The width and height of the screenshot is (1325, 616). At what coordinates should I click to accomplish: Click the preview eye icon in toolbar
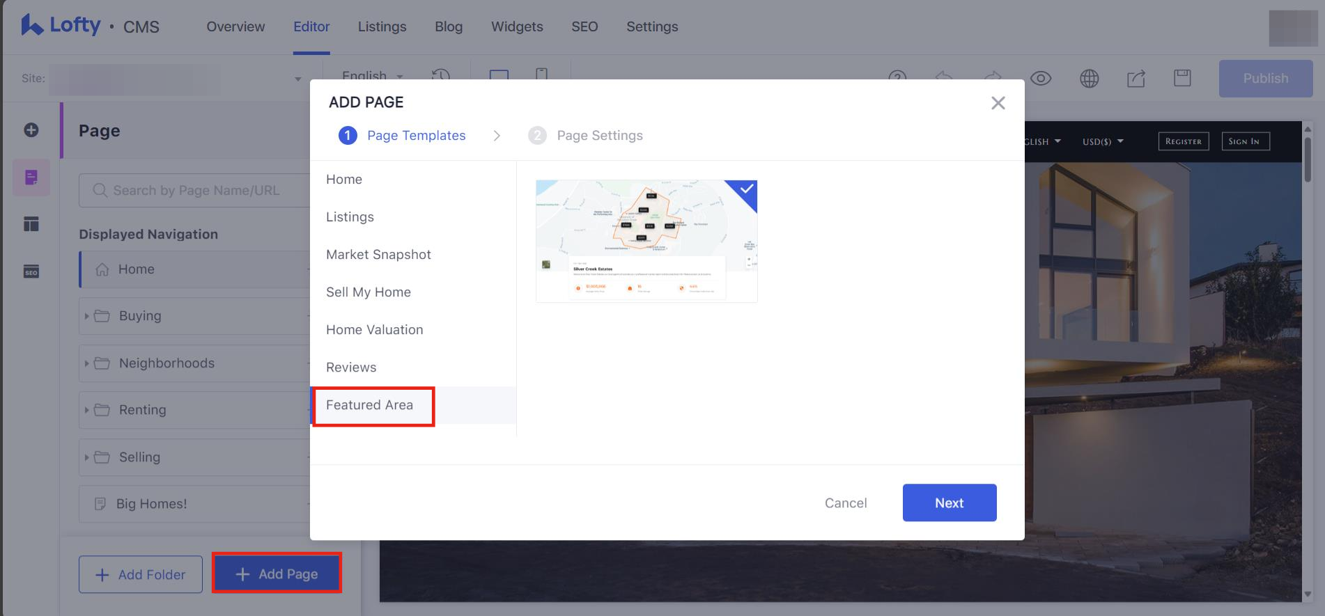pyautogui.click(x=1040, y=79)
